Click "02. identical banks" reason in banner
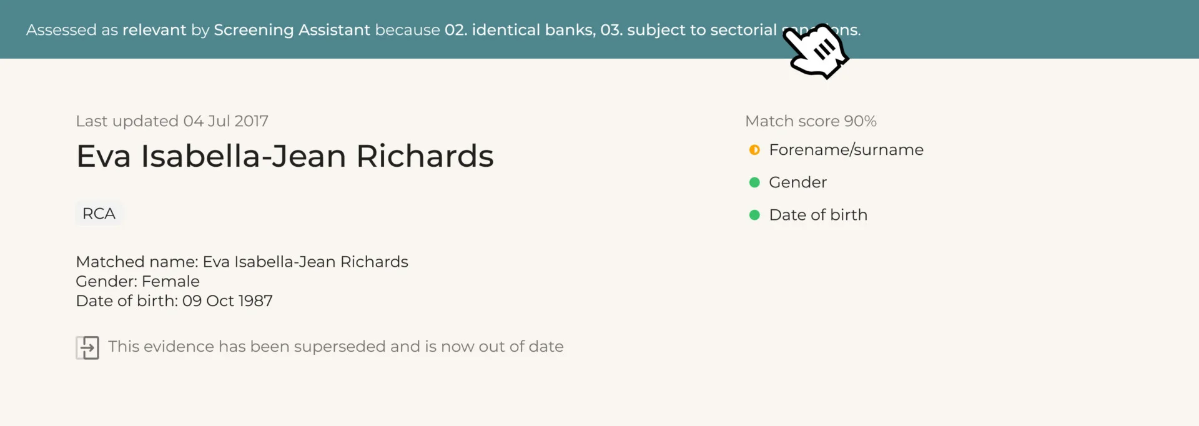Viewport: 1199px width, 426px height. (520, 30)
